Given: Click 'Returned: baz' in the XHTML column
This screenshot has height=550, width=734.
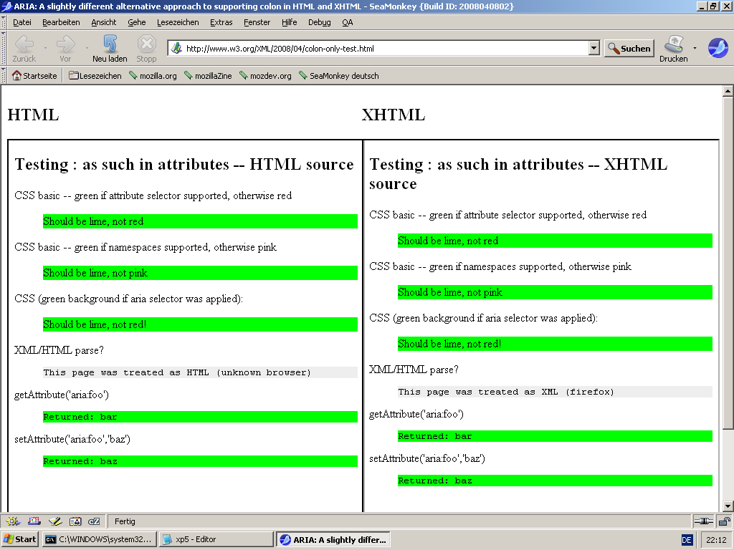Looking at the screenshot, I should 435,481.
